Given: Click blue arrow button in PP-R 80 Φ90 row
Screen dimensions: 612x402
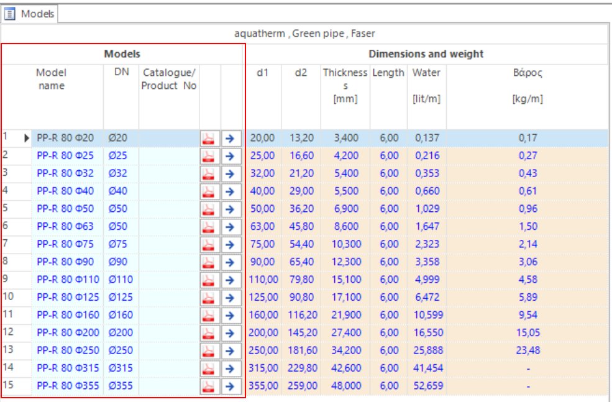Looking at the screenshot, I should click(231, 262).
